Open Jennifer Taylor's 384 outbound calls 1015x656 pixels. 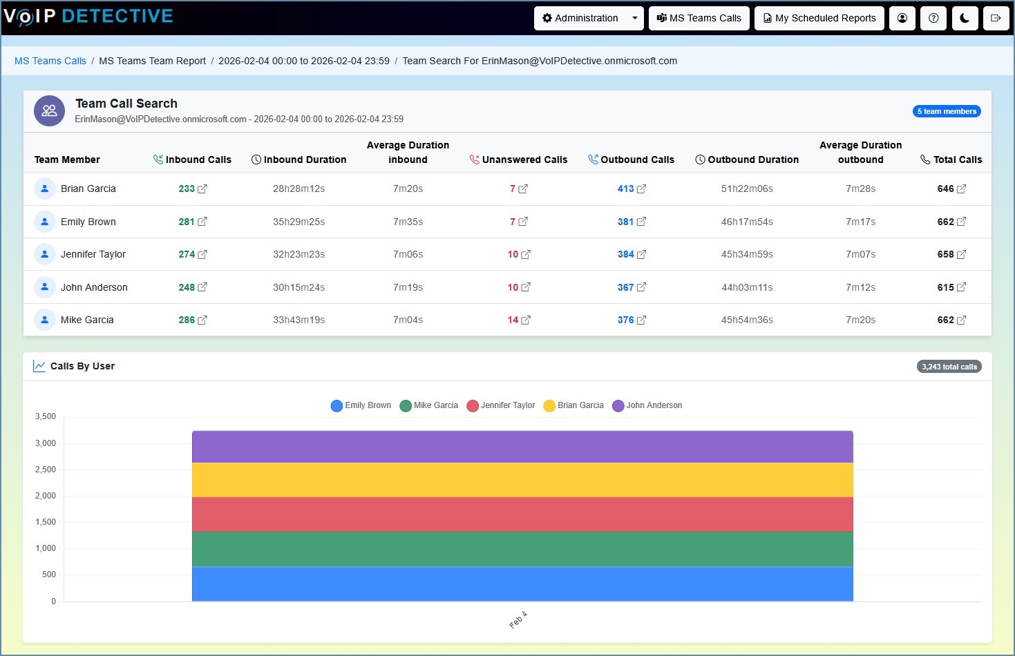click(x=625, y=254)
